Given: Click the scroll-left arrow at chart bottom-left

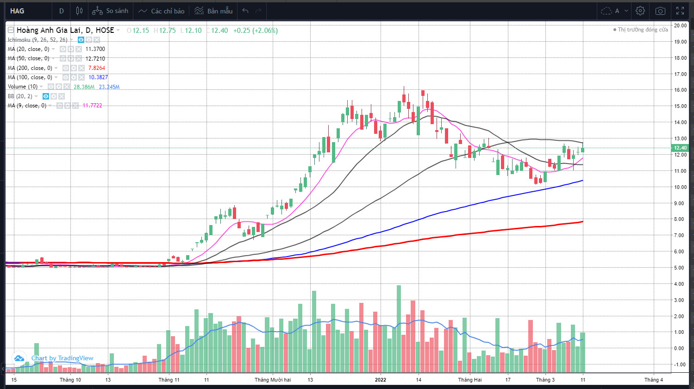Looking at the screenshot, I should pyautogui.click(x=3, y=369).
